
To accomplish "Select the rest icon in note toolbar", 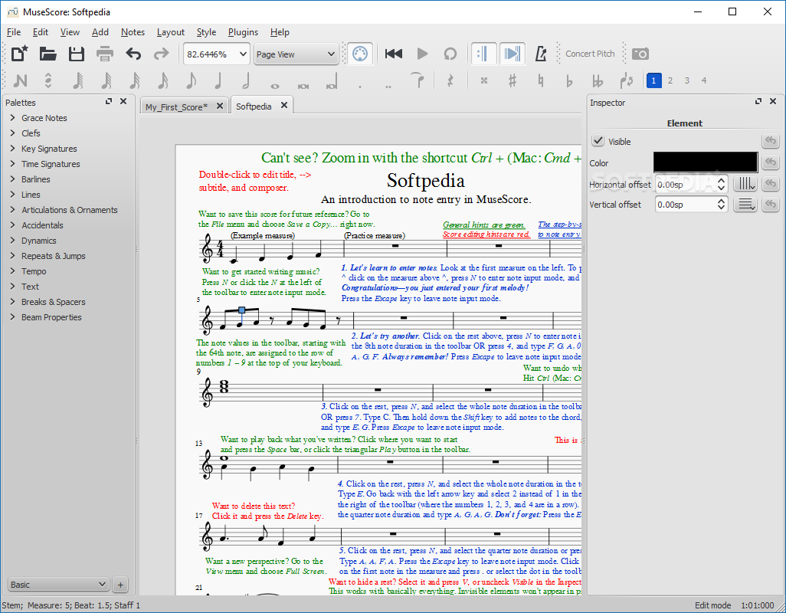I will tap(450, 80).
